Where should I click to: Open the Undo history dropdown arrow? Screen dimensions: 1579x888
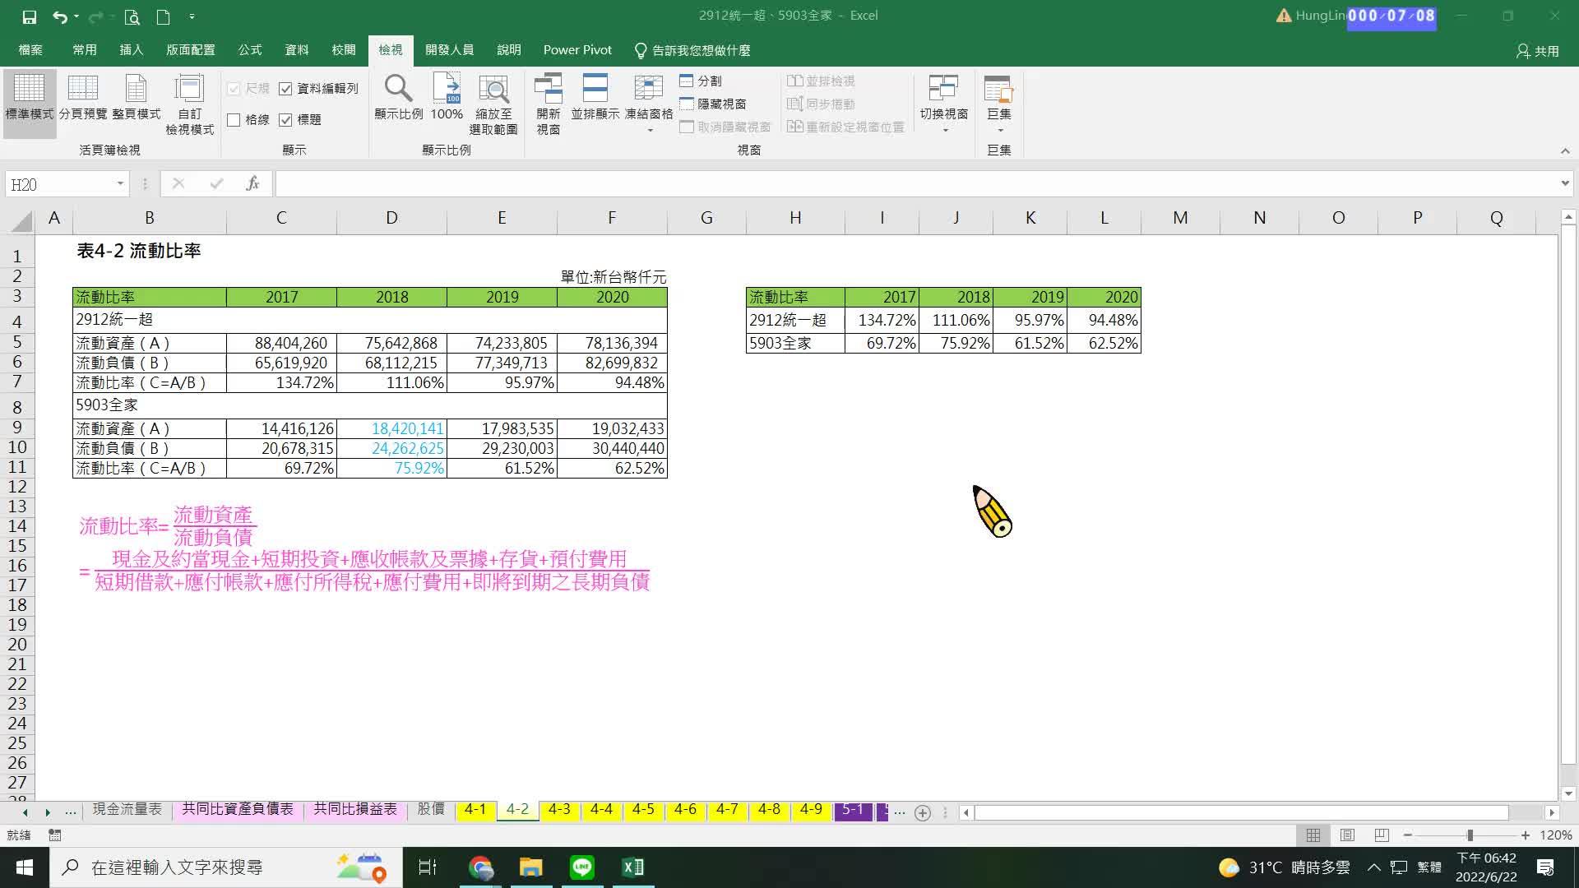76,16
